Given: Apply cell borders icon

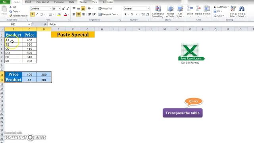Looking at the screenshot, I should point(50,14).
